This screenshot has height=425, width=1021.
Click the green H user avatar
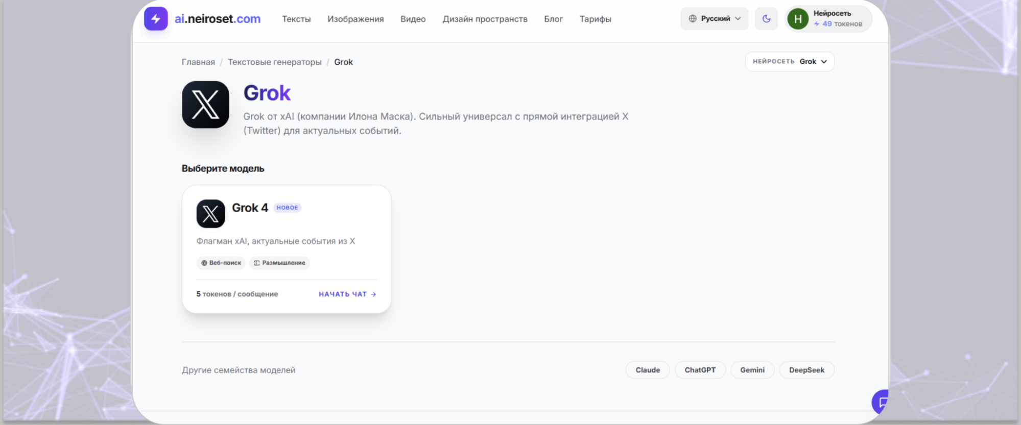tap(798, 19)
